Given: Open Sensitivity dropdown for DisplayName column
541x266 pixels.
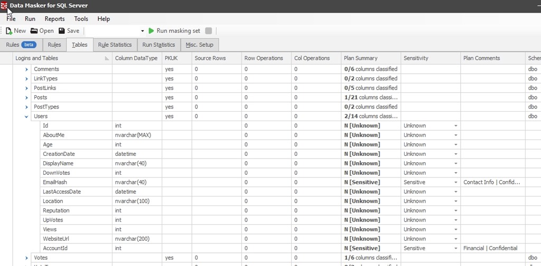Looking at the screenshot, I should click(455, 163).
